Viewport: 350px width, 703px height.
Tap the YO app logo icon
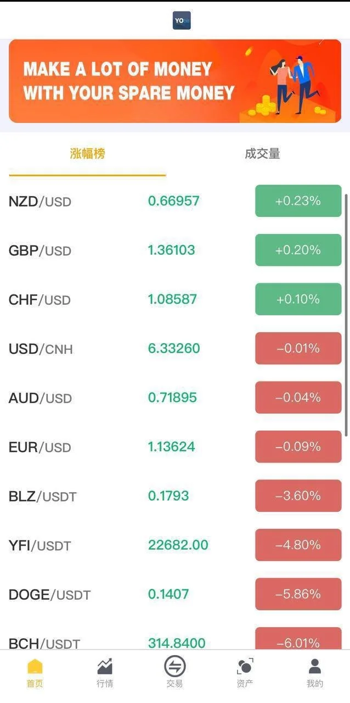tap(182, 20)
